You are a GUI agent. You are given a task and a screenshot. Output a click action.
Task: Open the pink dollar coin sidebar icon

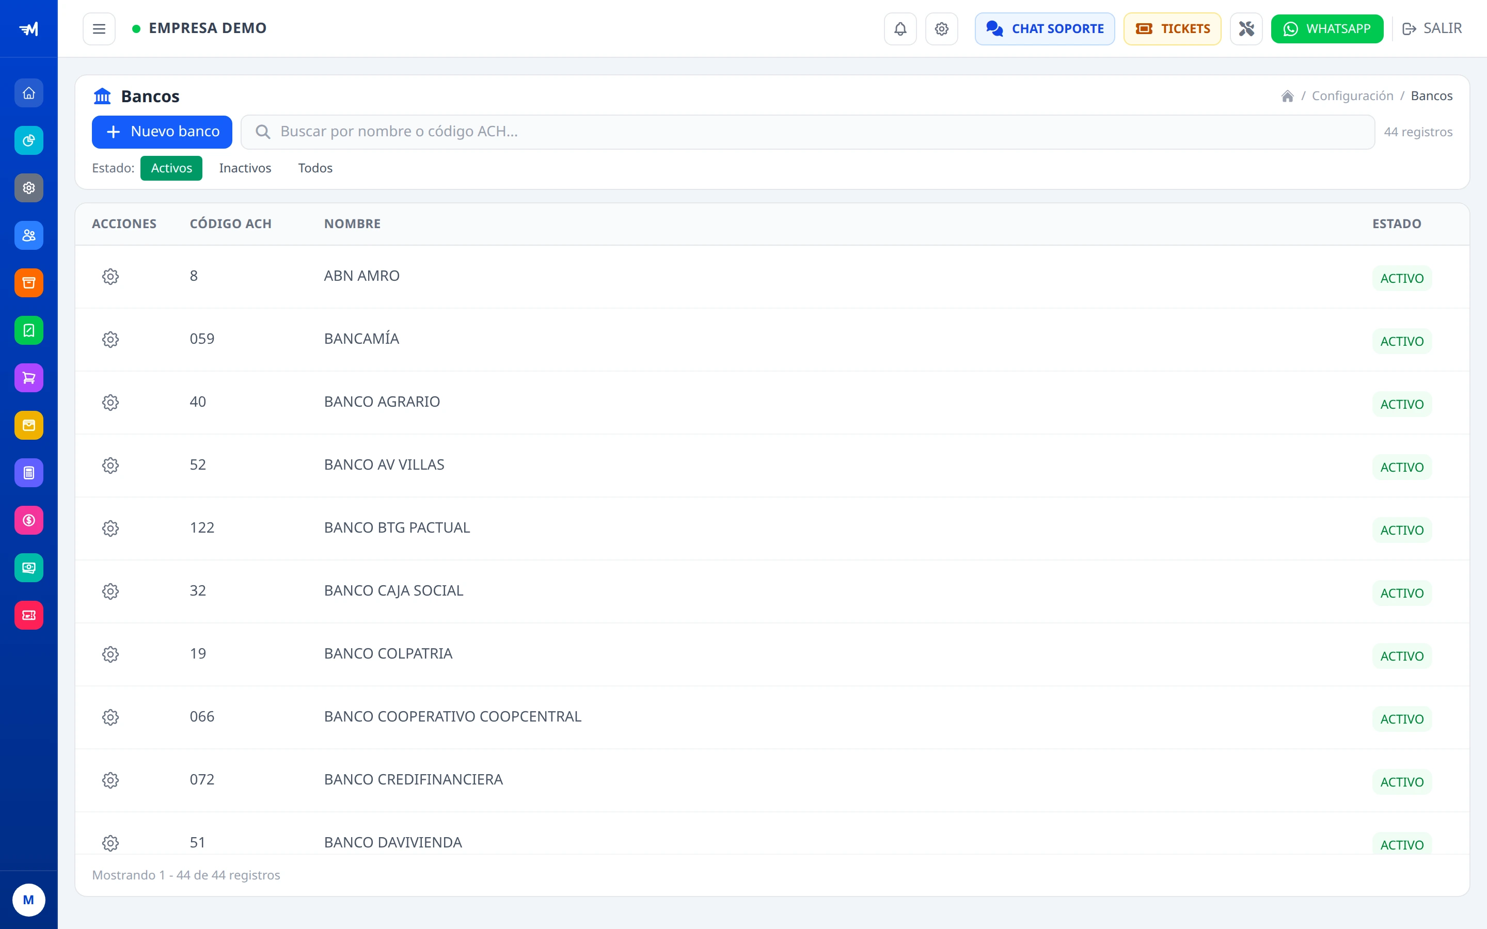(29, 520)
